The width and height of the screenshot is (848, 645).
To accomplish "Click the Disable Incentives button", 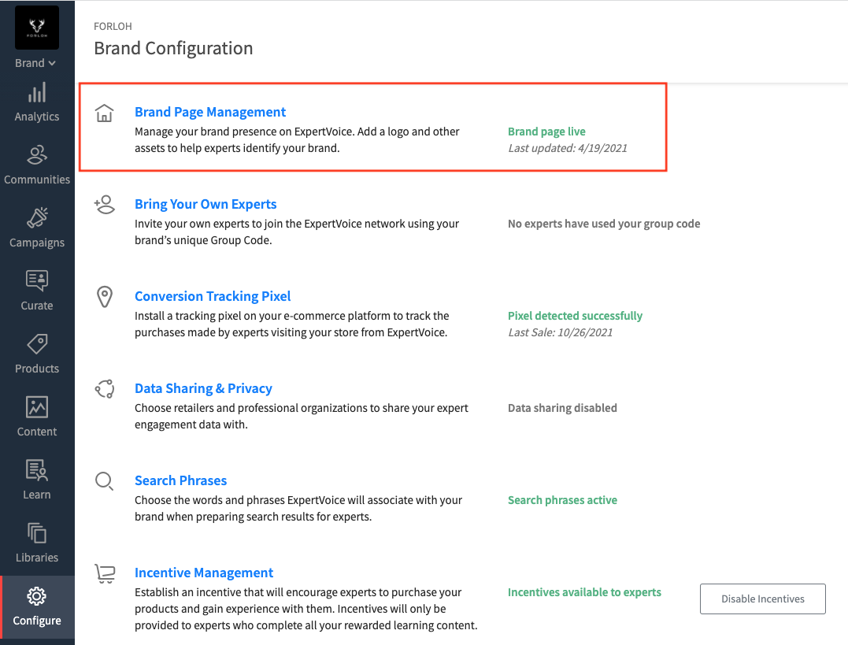I will (x=762, y=599).
